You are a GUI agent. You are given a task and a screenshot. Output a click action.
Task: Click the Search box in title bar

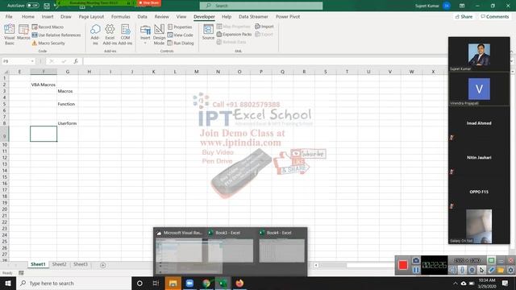click(x=261, y=6)
